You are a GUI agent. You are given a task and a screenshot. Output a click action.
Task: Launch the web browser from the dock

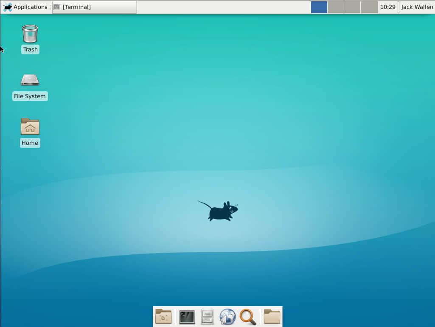point(227,316)
